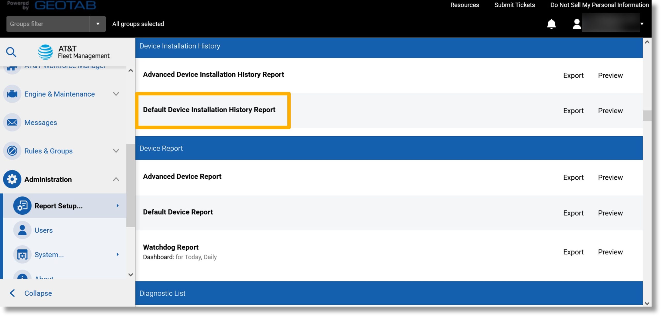Click main content scrollbar thumb
The width and height of the screenshot is (661, 316).
647,115
